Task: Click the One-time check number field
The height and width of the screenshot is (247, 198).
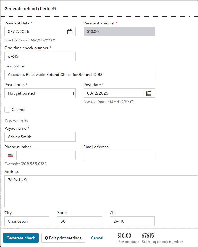Action: tap(40, 56)
